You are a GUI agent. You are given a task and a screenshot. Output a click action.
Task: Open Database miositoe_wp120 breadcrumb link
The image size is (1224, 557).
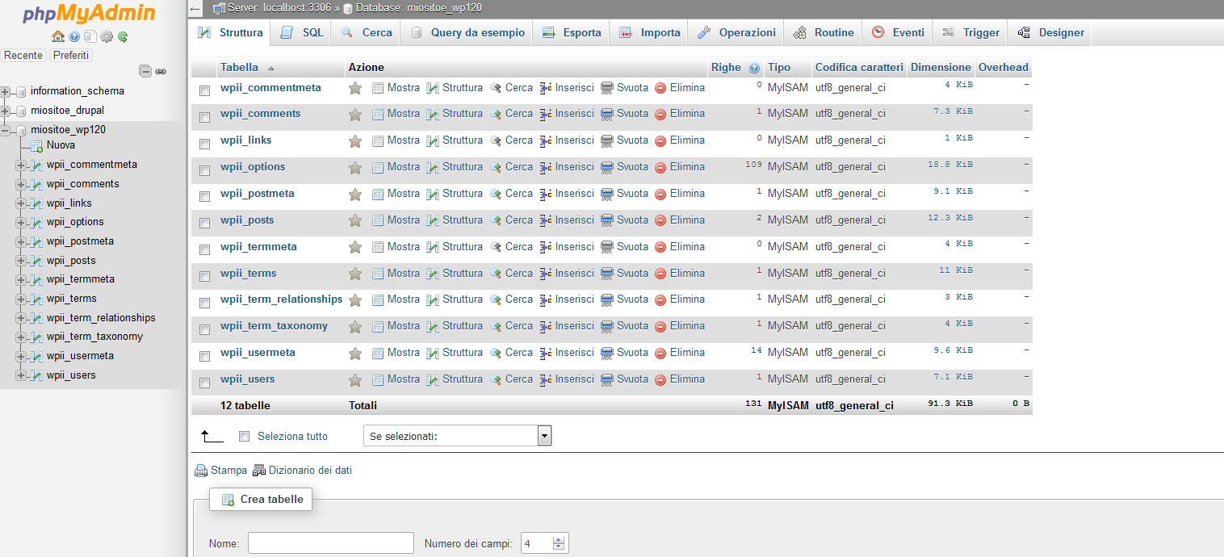(417, 8)
